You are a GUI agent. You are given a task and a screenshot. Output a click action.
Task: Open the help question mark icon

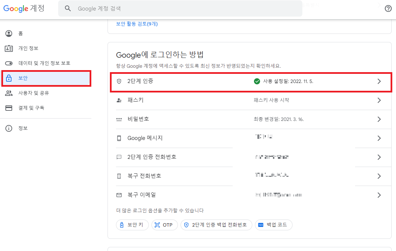388,8
